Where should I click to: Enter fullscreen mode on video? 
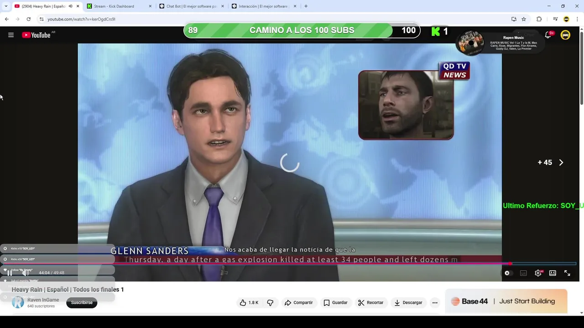click(x=567, y=273)
